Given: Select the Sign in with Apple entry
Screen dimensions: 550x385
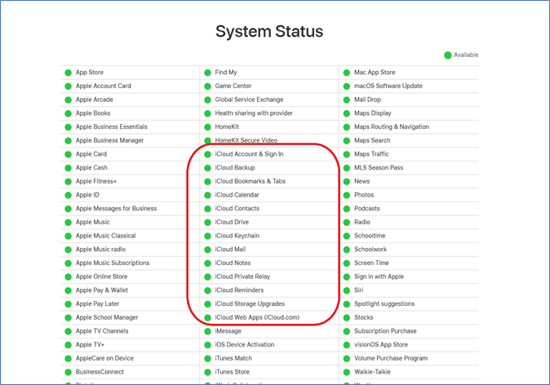Looking at the screenshot, I should 379,277.
